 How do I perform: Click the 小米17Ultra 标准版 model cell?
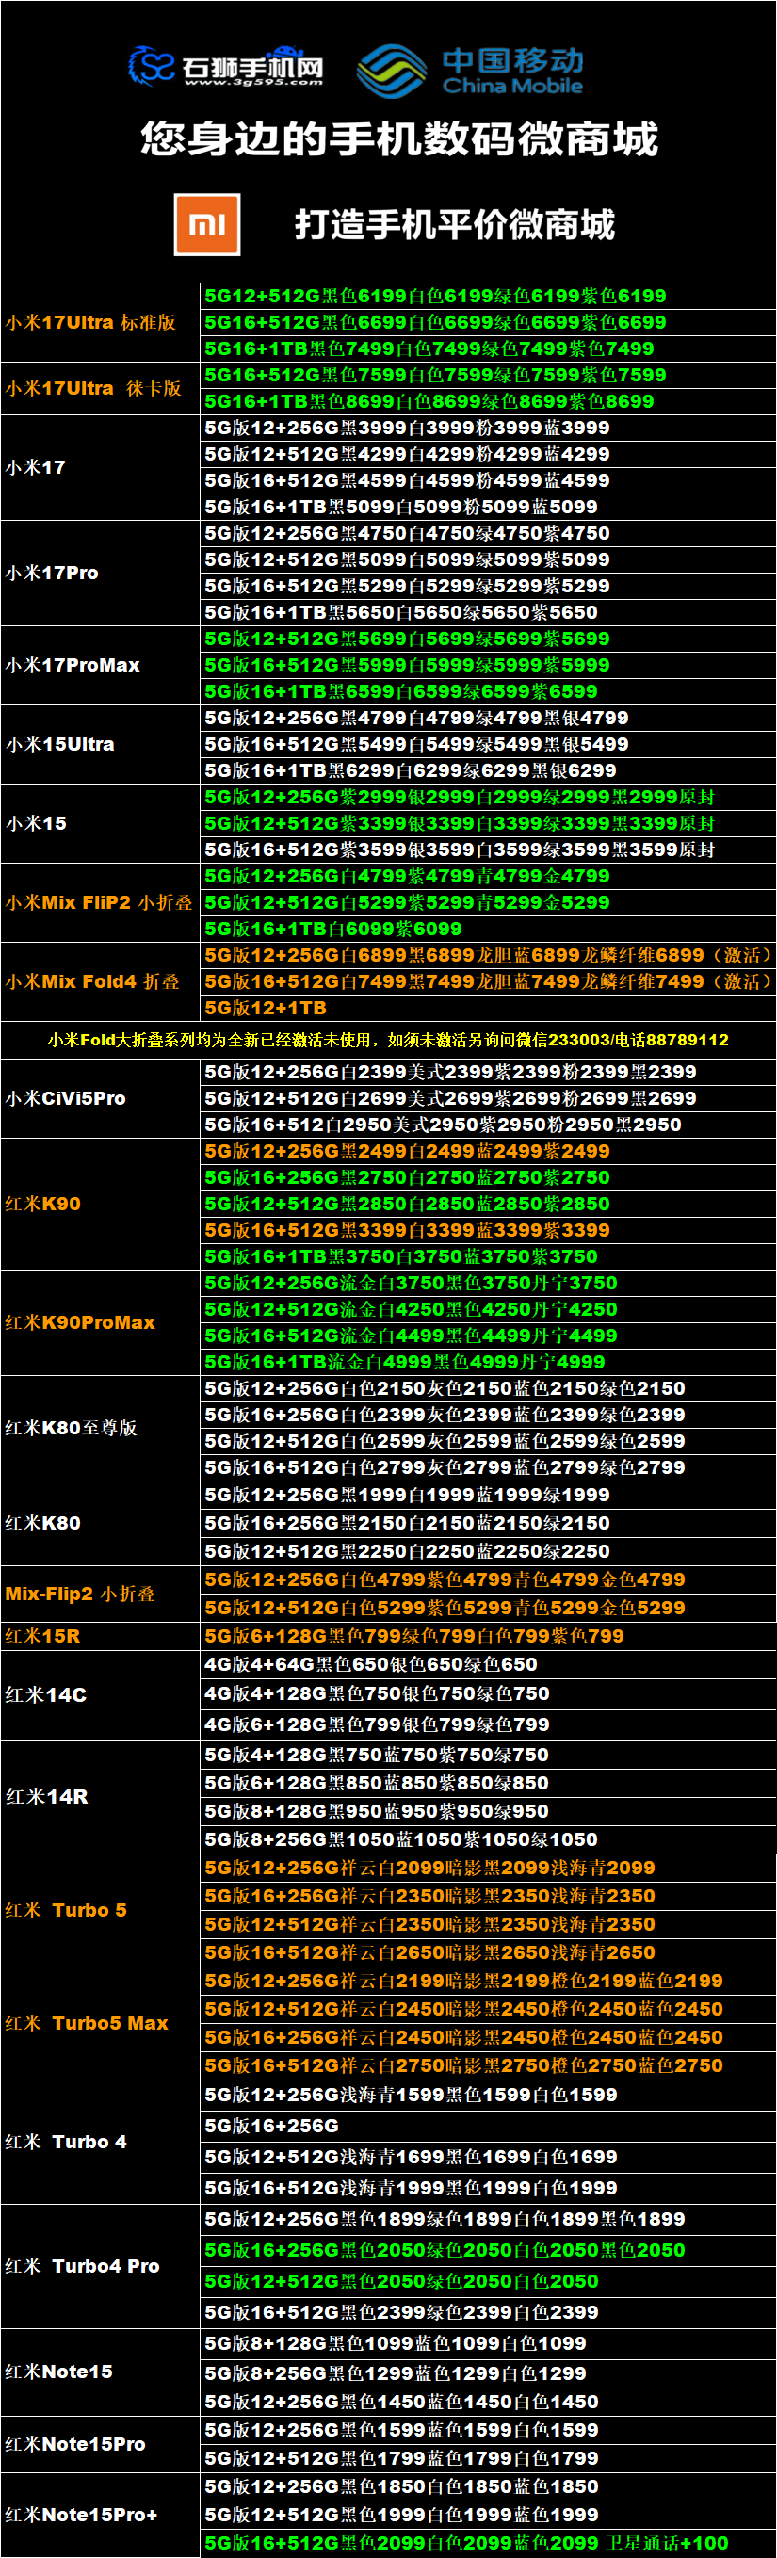tap(90, 323)
